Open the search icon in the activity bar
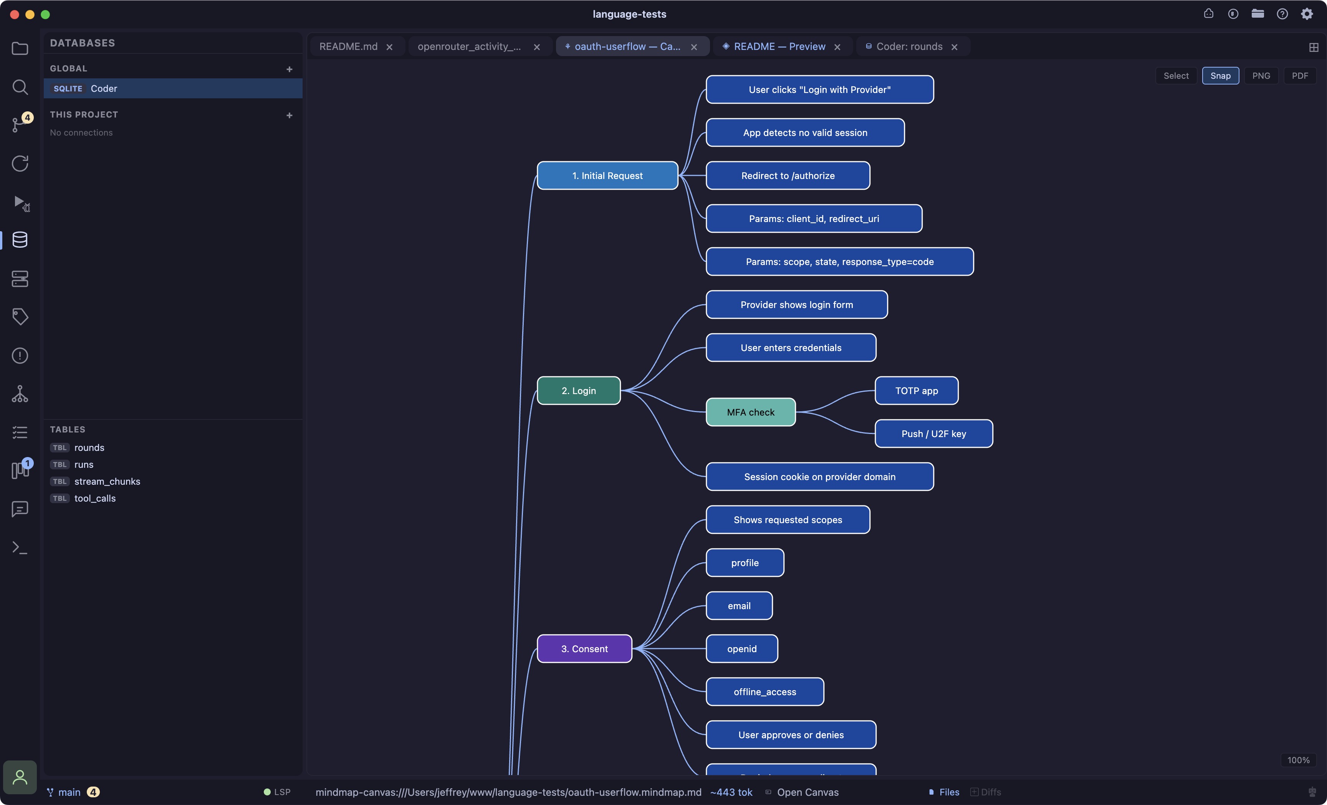The image size is (1327, 805). (x=20, y=87)
